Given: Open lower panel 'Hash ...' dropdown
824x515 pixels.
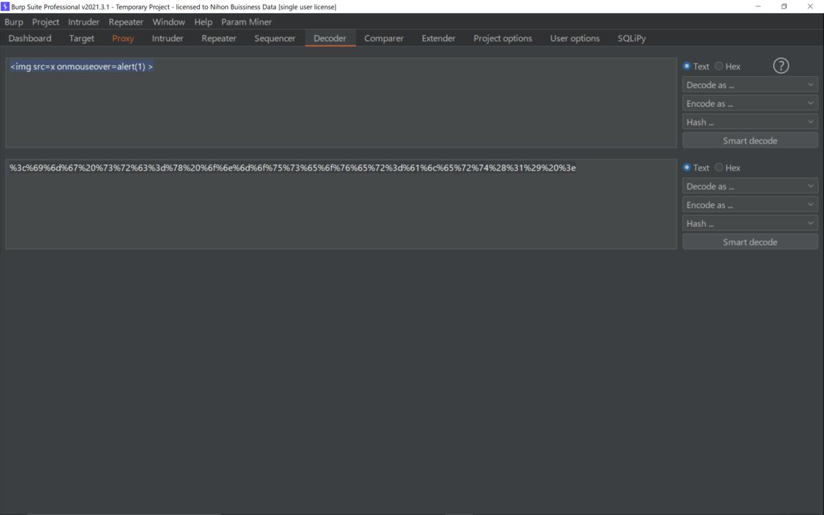Looking at the screenshot, I should tap(750, 223).
